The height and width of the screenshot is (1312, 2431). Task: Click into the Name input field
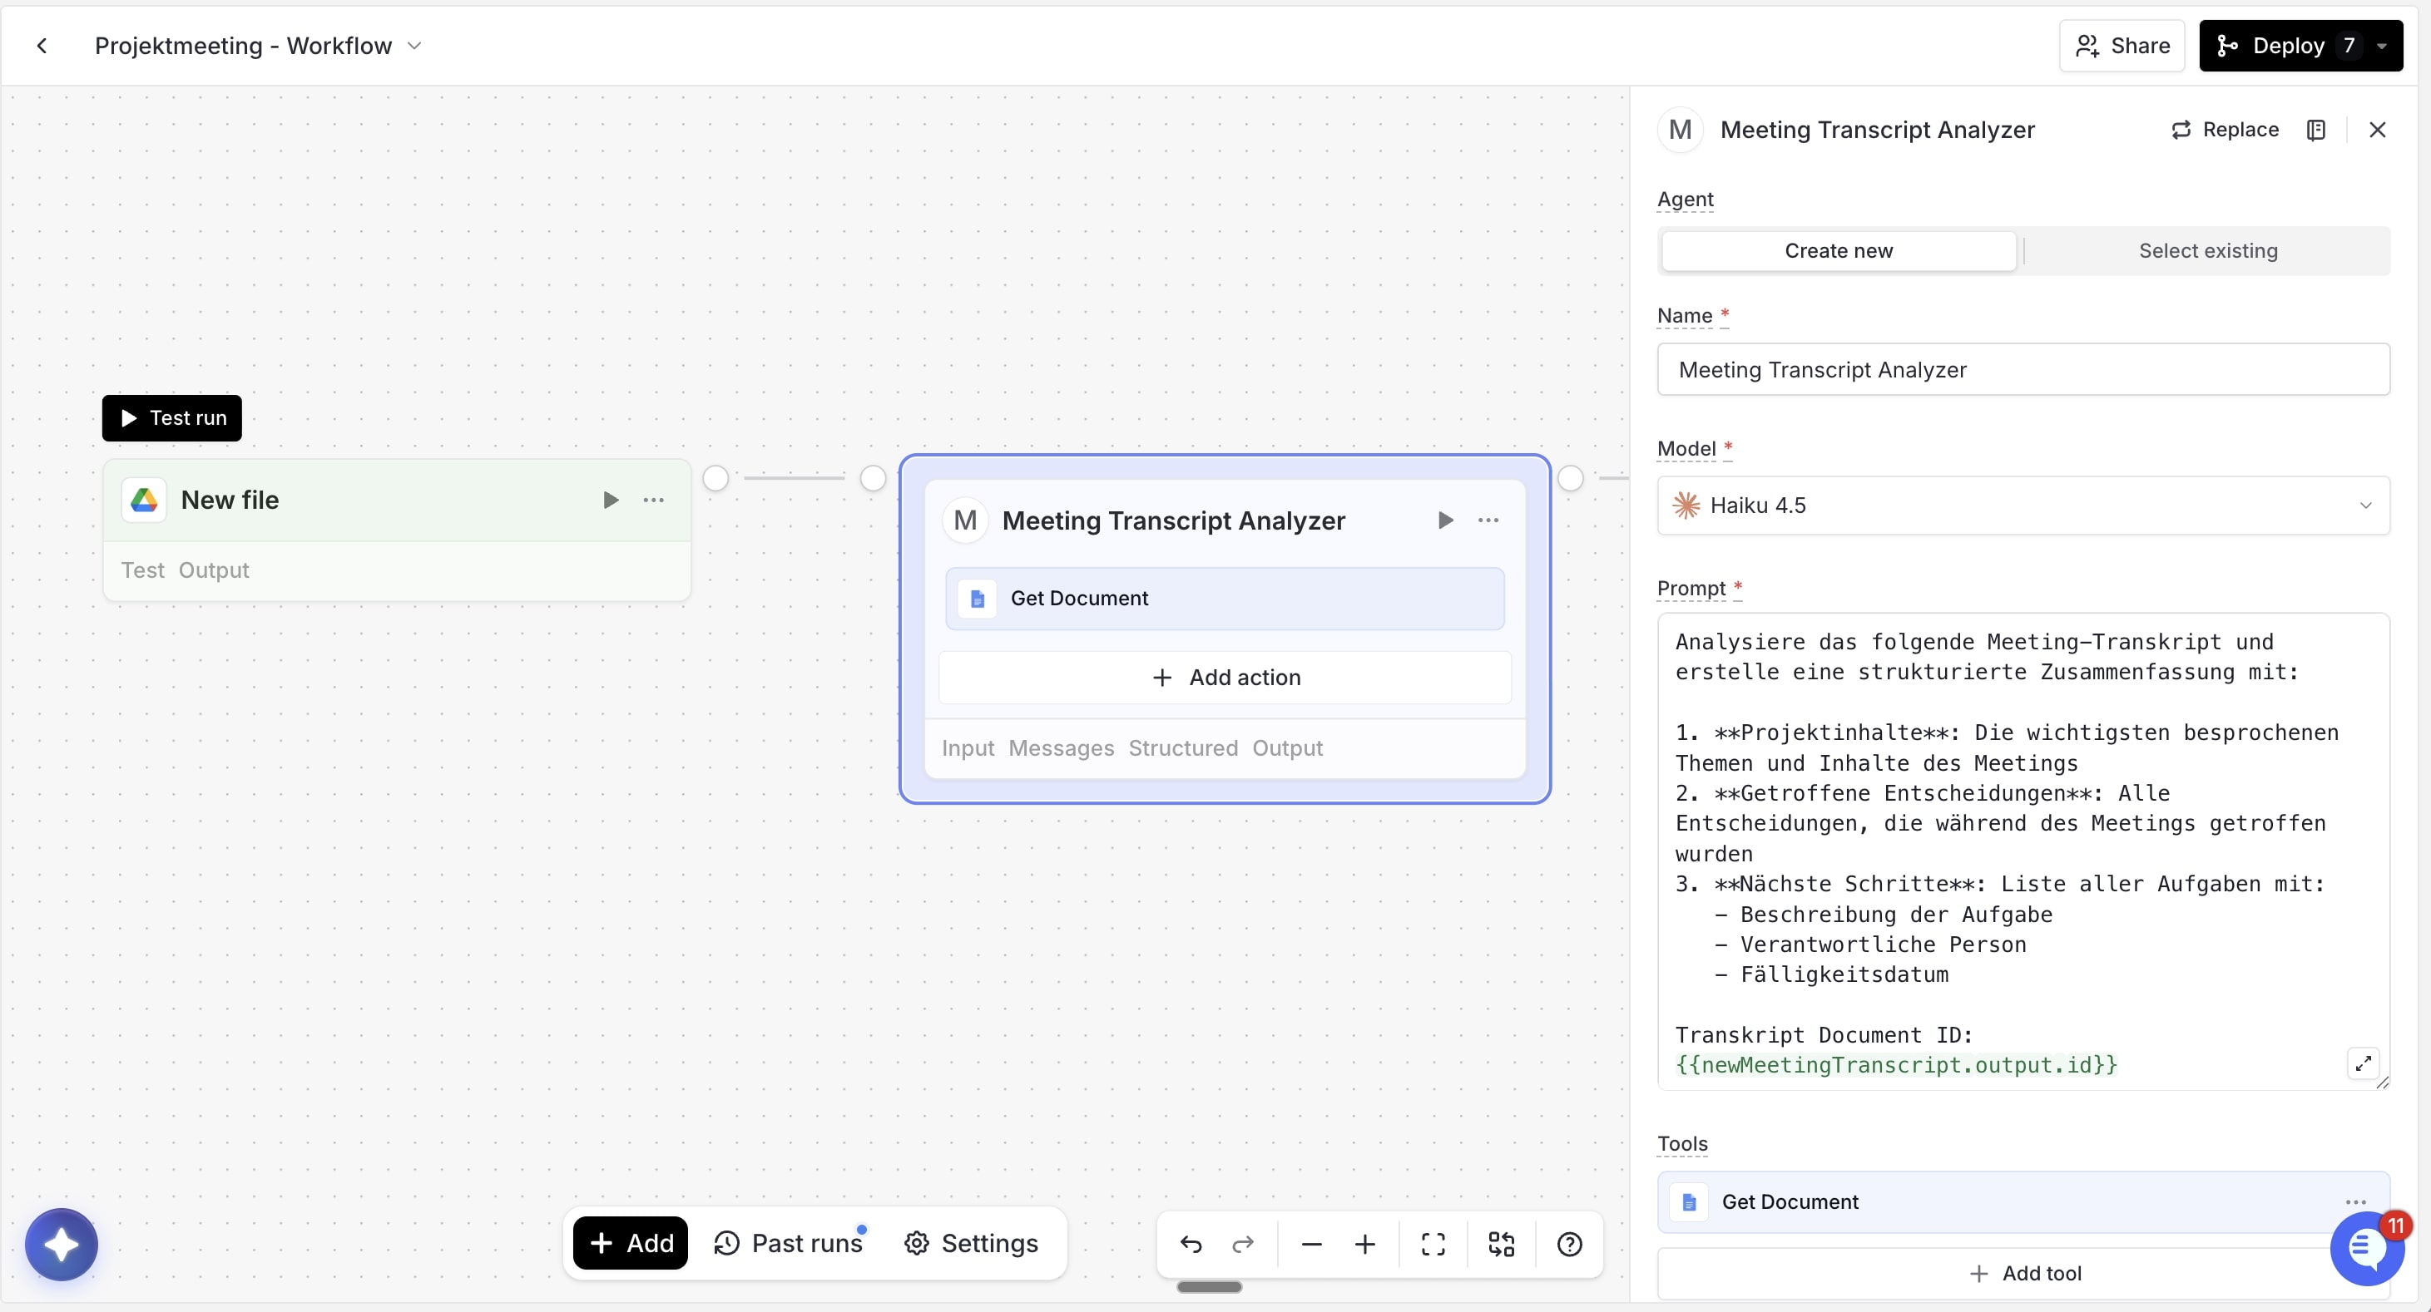[2023, 370]
